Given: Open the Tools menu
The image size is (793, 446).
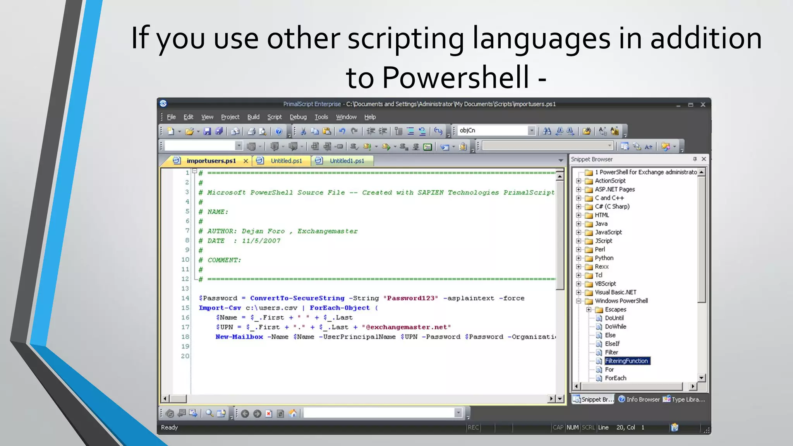Looking at the screenshot, I should coord(321,117).
